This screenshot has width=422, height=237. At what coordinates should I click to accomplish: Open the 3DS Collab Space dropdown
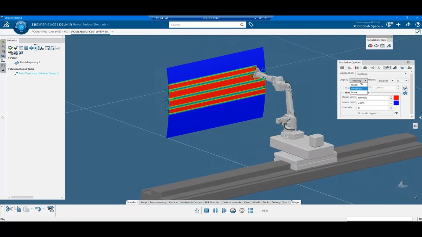(368, 26)
